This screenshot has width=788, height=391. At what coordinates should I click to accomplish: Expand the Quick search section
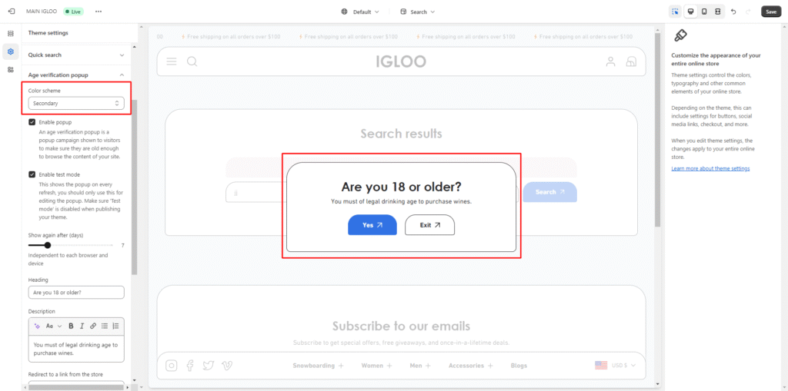pyautogui.click(x=122, y=55)
